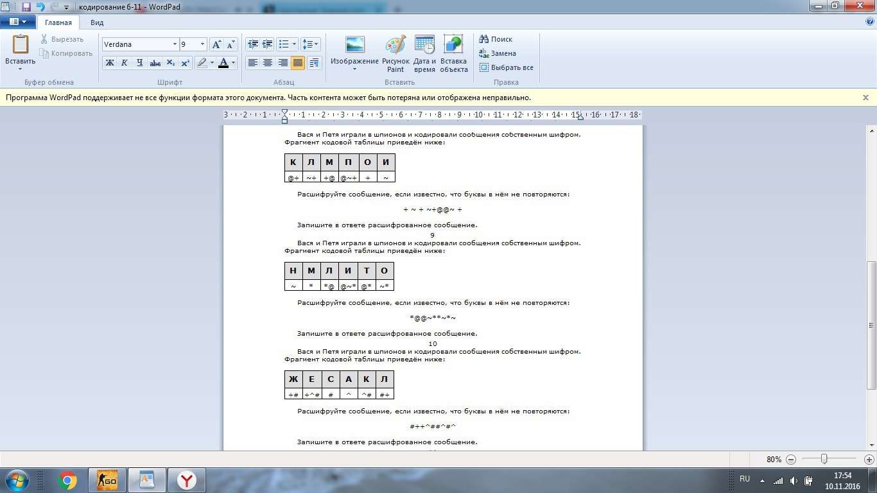The image size is (877, 493).
Task: Click the zoom slider in status bar
Action: click(824, 459)
